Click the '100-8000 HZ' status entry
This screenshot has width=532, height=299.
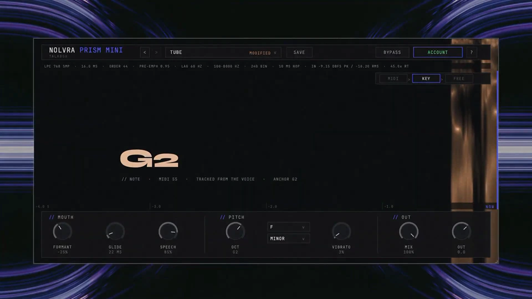click(226, 66)
